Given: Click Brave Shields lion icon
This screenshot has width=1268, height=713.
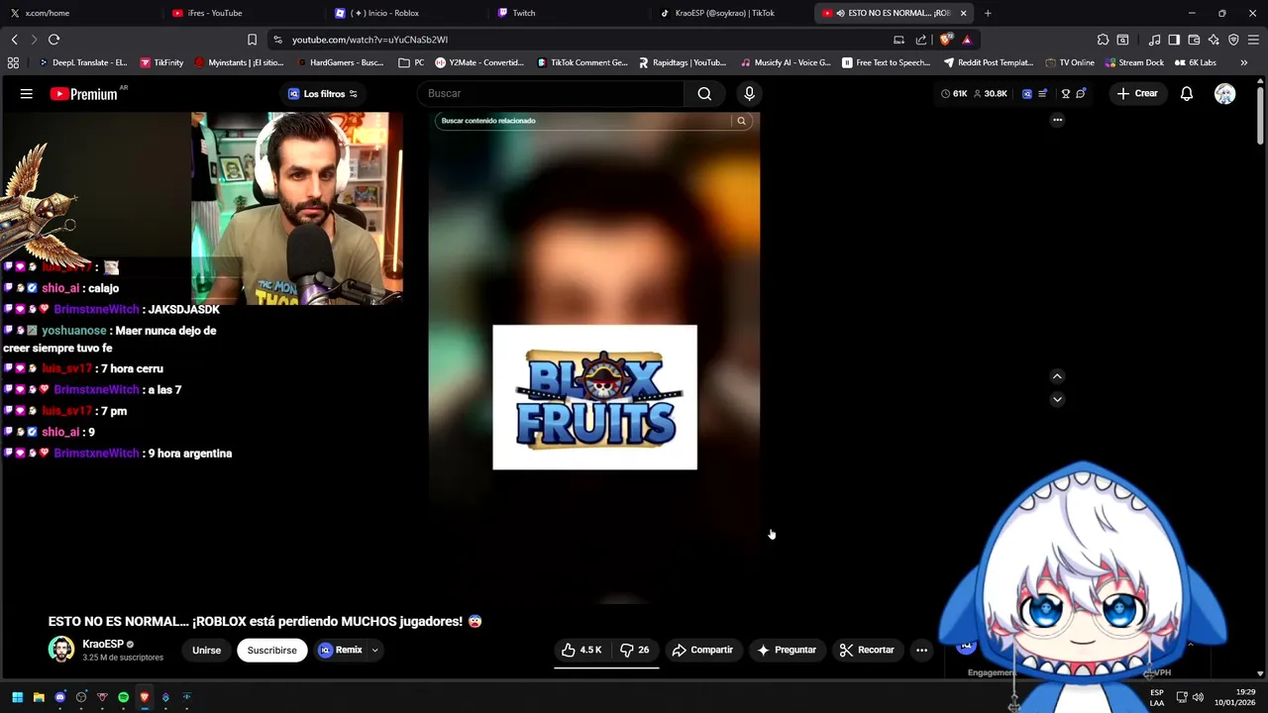Looking at the screenshot, I should click(946, 40).
